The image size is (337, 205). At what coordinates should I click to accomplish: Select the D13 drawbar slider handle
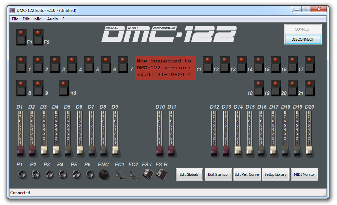point(226,151)
